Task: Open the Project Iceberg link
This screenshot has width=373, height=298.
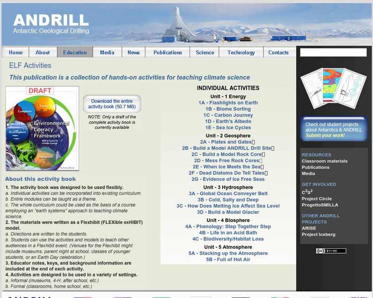Action: pos(318,234)
